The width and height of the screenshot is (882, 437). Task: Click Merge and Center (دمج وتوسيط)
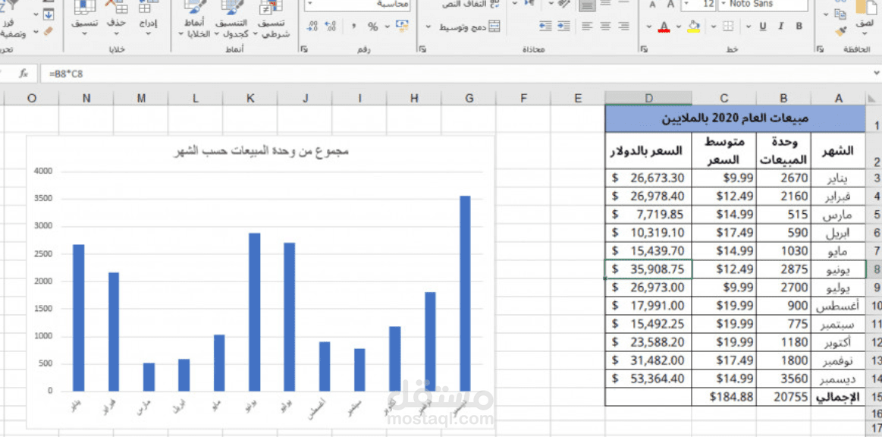pos(469,27)
